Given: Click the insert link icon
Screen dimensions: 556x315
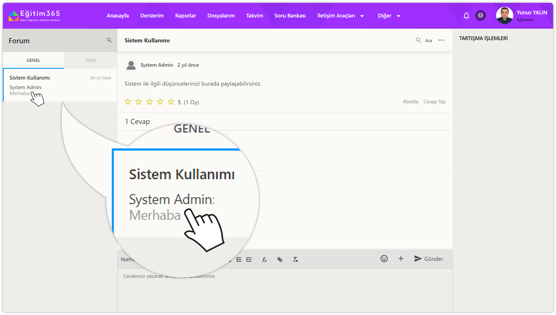Looking at the screenshot, I should [280, 259].
